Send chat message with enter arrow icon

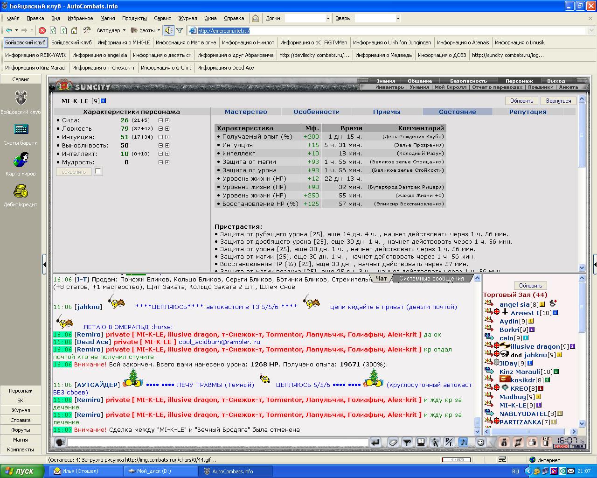click(x=376, y=442)
